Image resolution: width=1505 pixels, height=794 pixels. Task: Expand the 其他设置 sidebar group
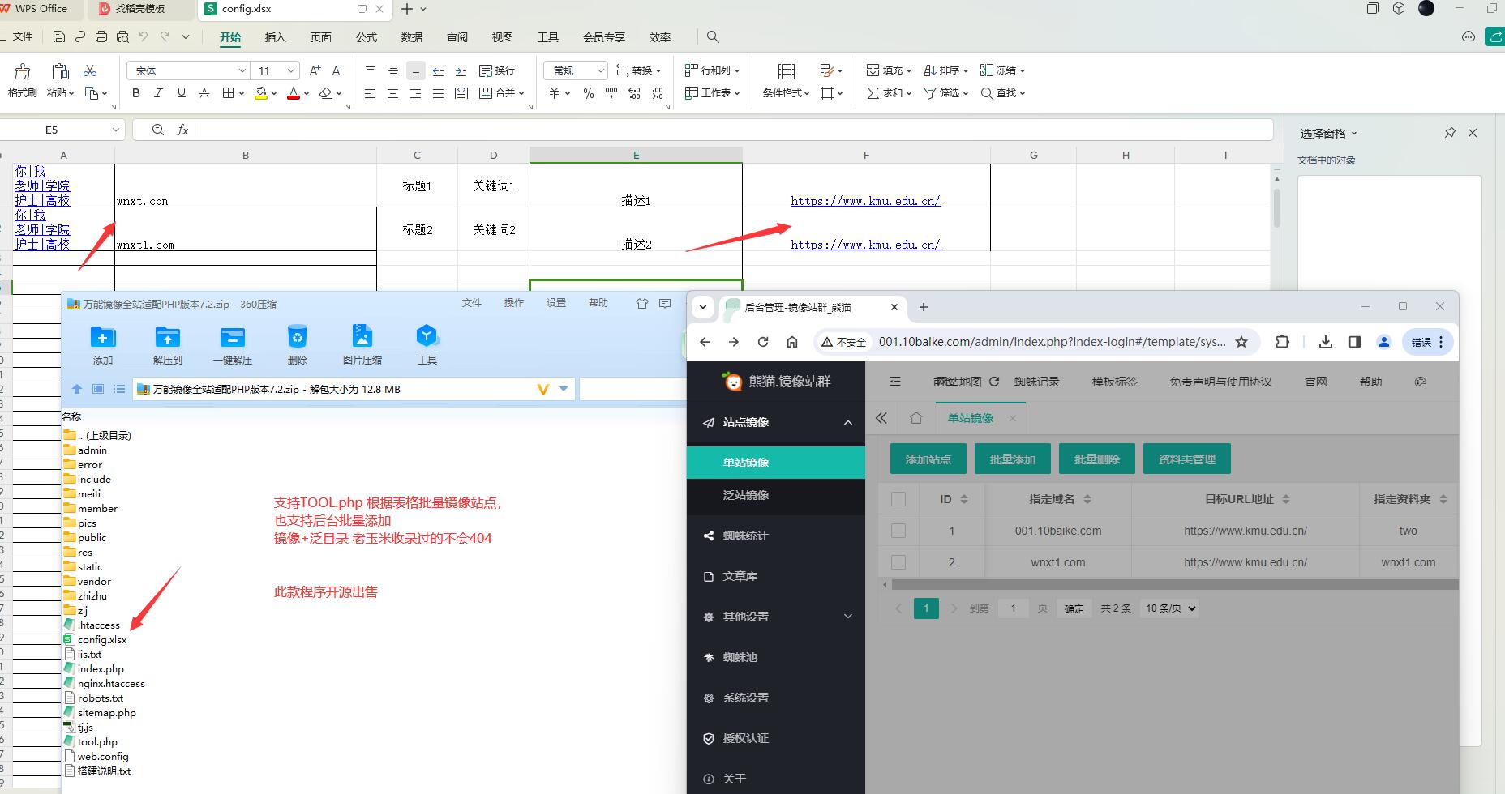(x=848, y=617)
